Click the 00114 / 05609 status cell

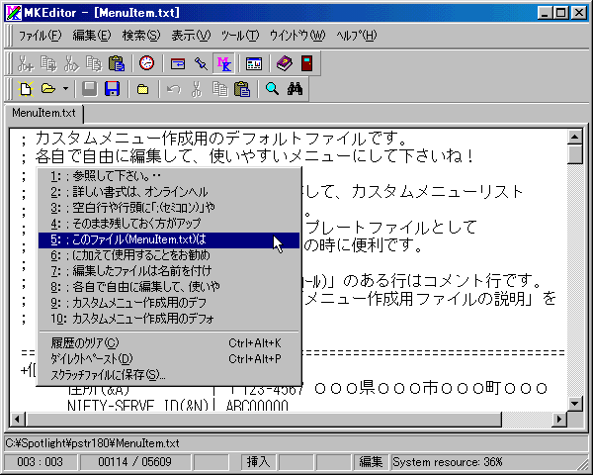coord(134,462)
